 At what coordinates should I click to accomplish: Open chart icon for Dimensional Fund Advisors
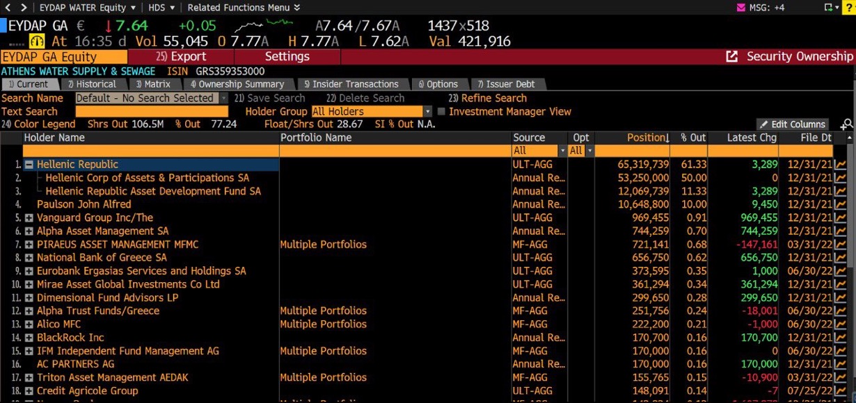841,297
